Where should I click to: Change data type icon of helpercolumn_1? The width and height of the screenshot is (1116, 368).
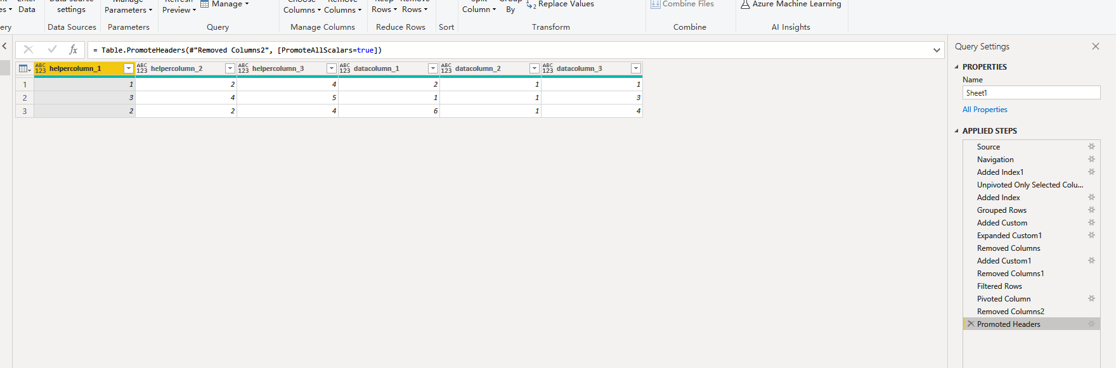tap(41, 68)
